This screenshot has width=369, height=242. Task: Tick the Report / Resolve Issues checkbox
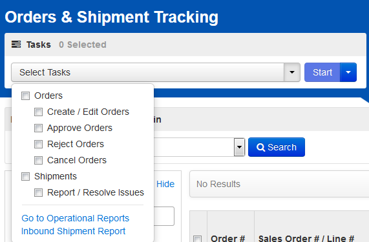pyautogui.click(x=38, y=193)
